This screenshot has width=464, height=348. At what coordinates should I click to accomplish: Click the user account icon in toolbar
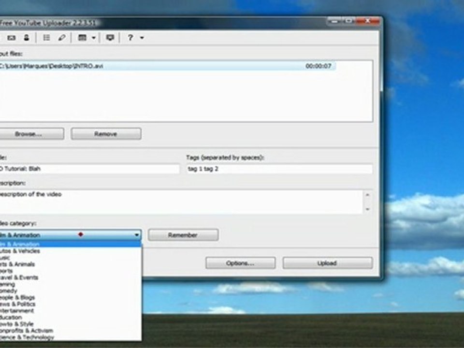[x=27, y=38]
